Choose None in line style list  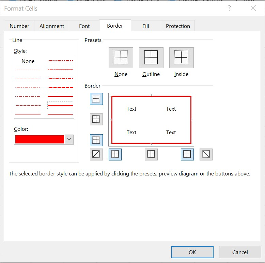pos(28,61)
